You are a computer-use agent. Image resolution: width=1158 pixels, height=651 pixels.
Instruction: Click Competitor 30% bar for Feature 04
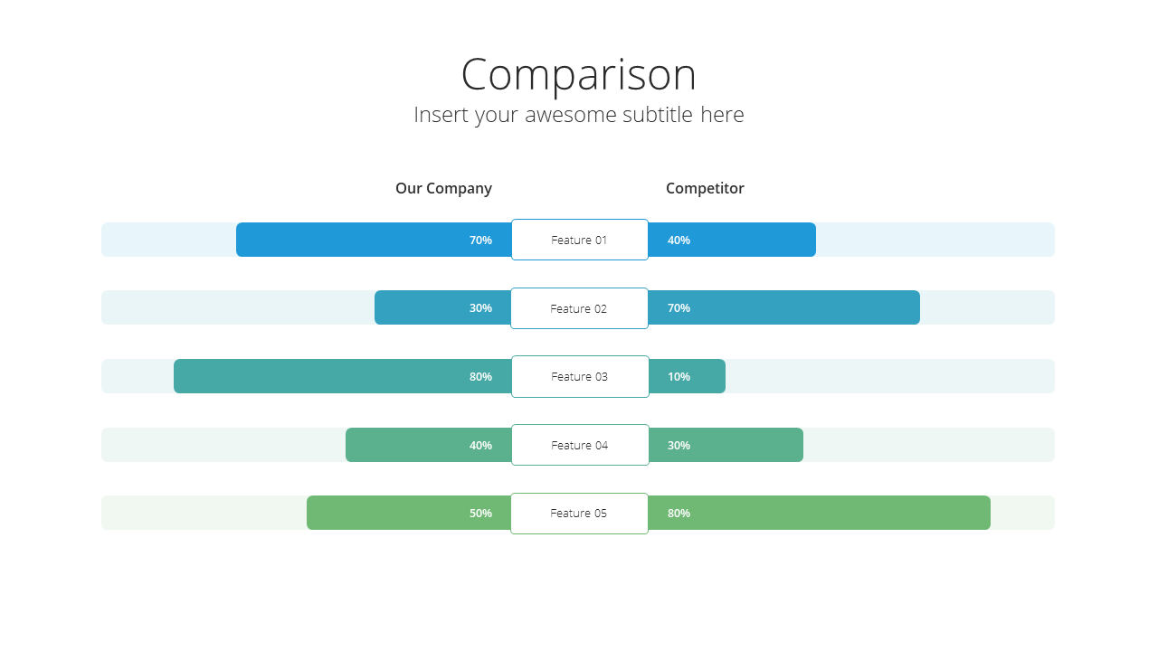(x=726, y=445)
